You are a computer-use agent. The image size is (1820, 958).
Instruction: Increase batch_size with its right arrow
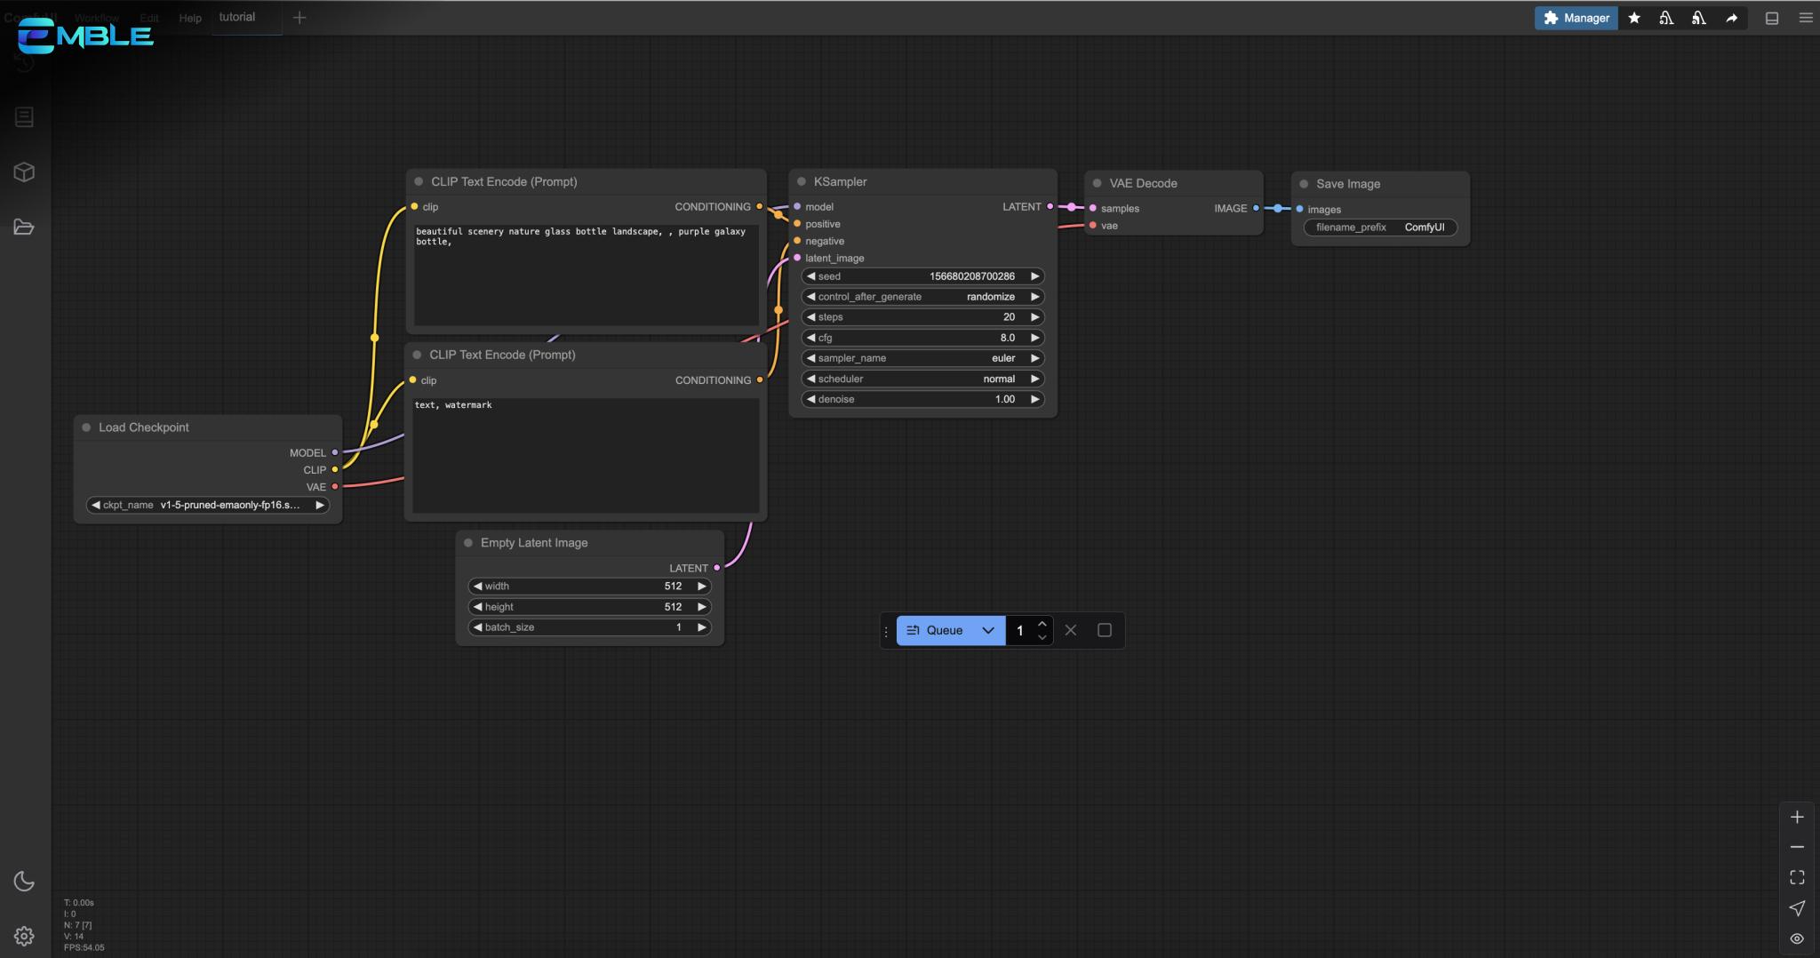pos(701,627)
